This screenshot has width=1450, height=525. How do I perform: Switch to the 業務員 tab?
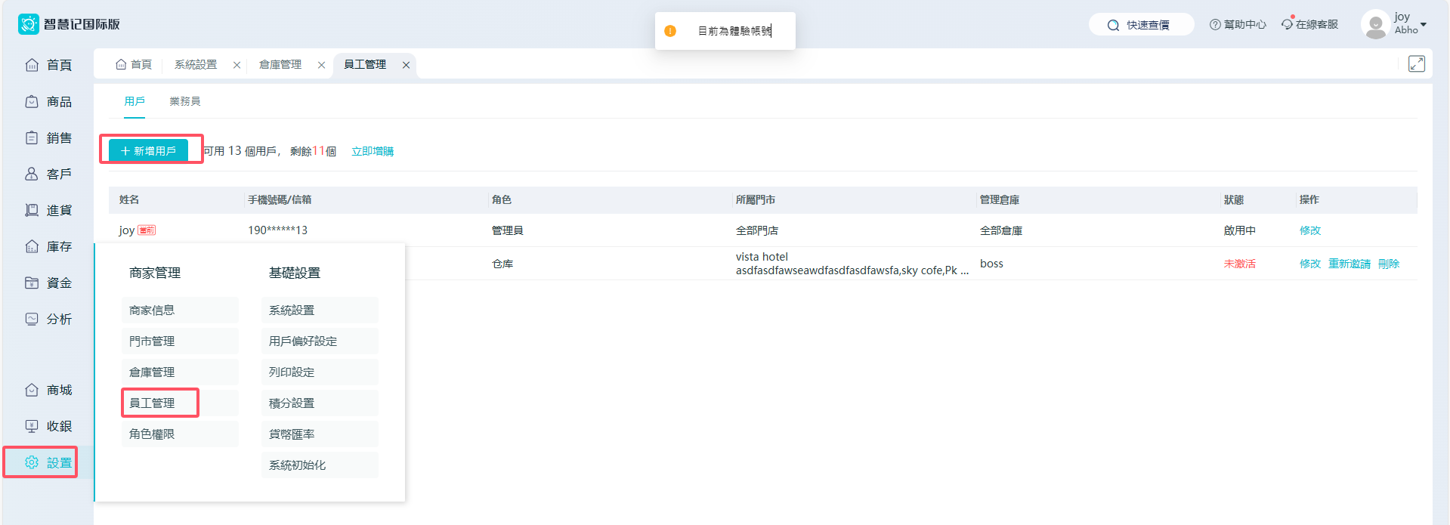click(x=185, y=101)
